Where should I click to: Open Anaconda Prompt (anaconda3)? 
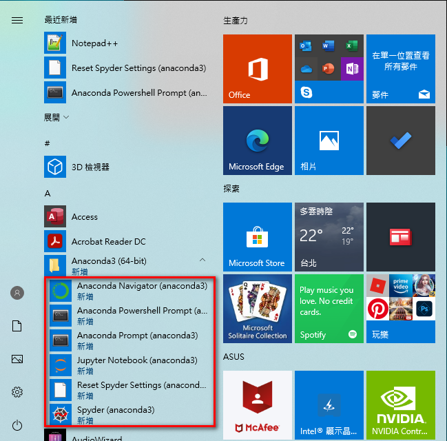(129, 340)
